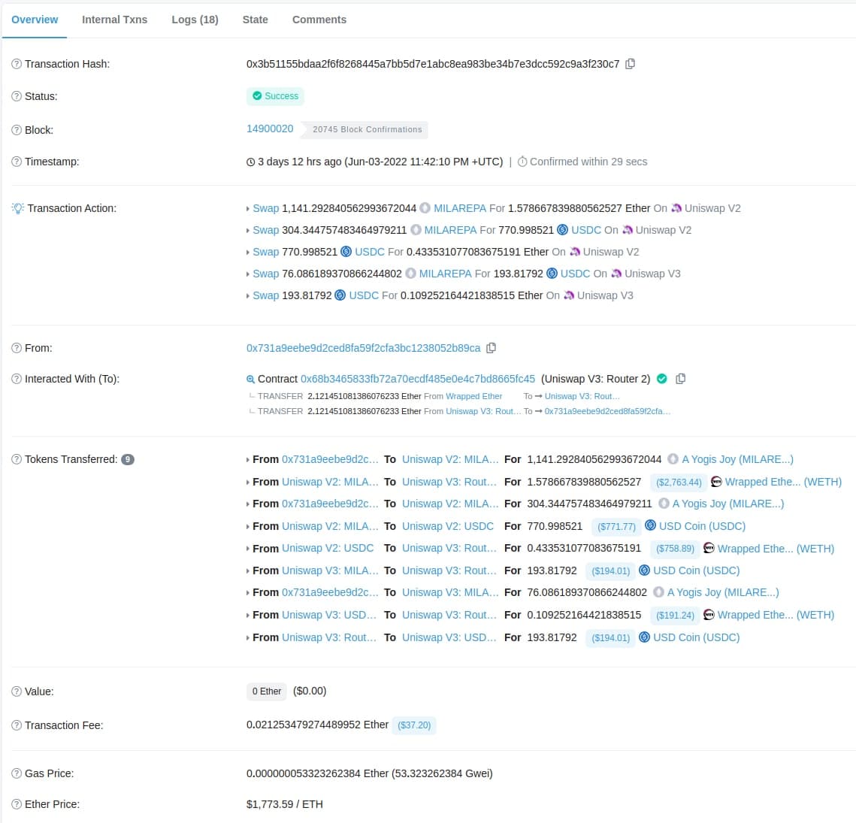Image resolution: width=856 pixels, height=823 pixels.
Task: Click the magnifier contract icon before Contract
Action: click(x=250, y=379)
